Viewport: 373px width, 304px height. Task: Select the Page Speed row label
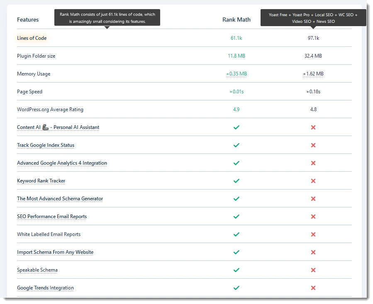click(30, 92)
